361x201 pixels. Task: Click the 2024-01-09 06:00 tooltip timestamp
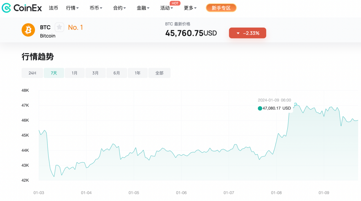point(274,100)
